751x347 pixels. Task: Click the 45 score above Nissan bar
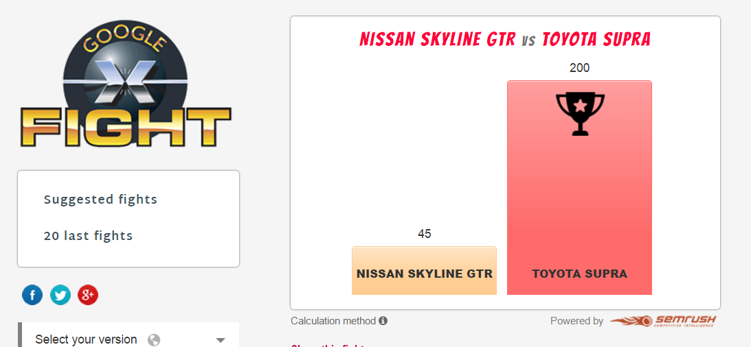tap(425, 234)
